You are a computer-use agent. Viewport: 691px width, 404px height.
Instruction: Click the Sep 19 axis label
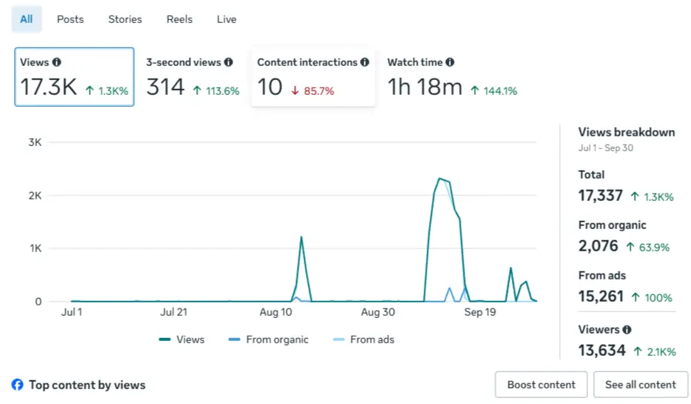click(480, 312)
